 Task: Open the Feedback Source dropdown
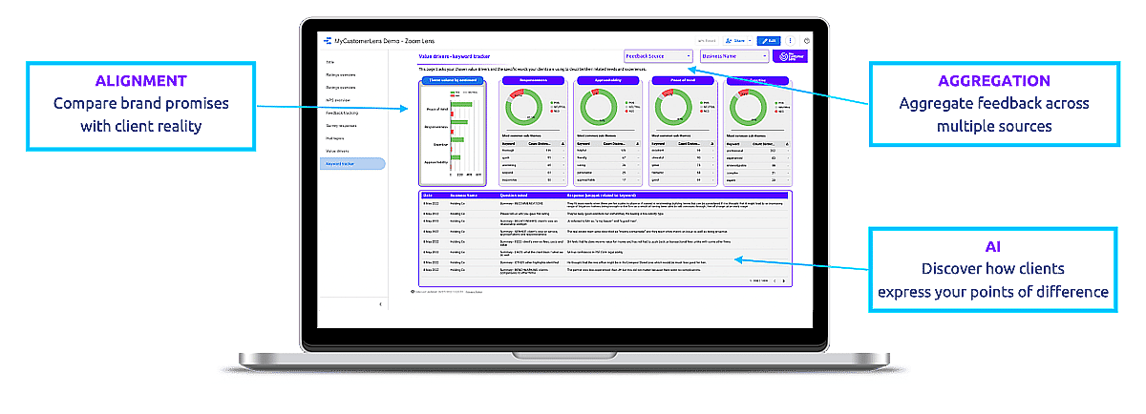click(x=657, y=56)
